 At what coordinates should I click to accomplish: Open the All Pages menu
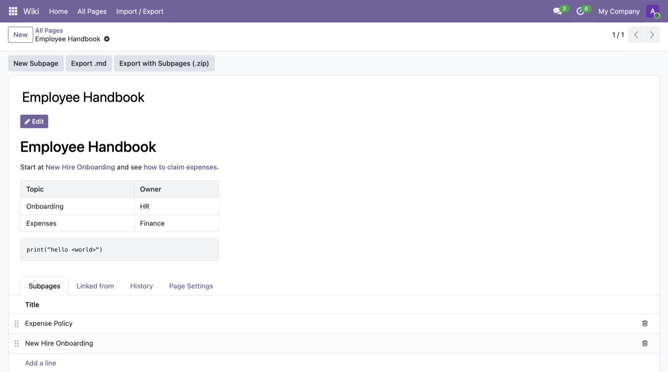(92, 11)
